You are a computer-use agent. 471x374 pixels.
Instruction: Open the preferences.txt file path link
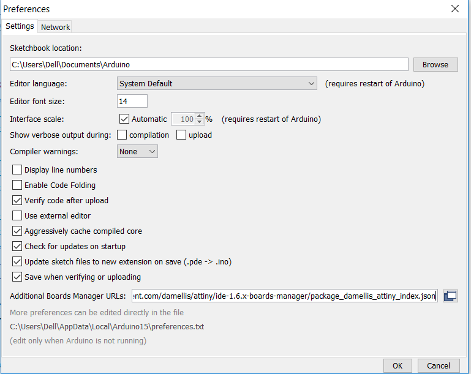tap(107, 327)
